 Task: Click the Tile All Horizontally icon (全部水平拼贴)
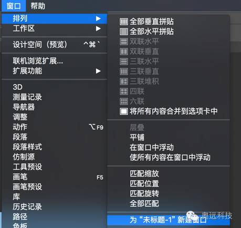[x=124, y=32]
